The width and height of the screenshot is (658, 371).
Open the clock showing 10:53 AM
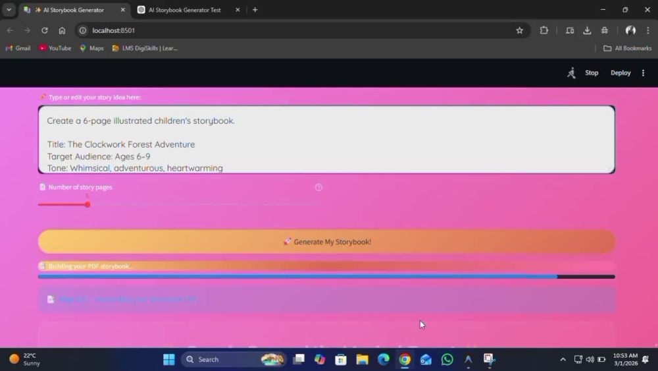(x=625, y=359)
